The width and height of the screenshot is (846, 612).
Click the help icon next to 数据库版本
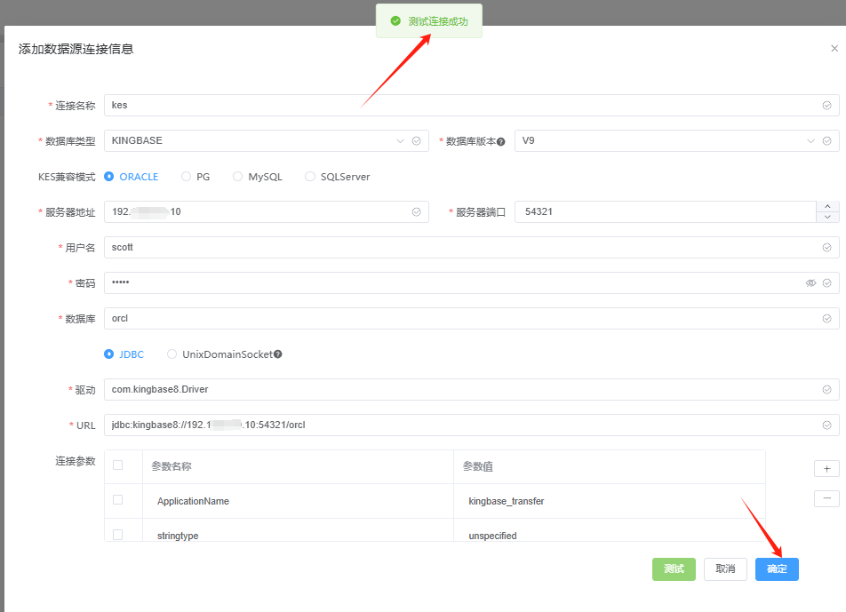500,142
